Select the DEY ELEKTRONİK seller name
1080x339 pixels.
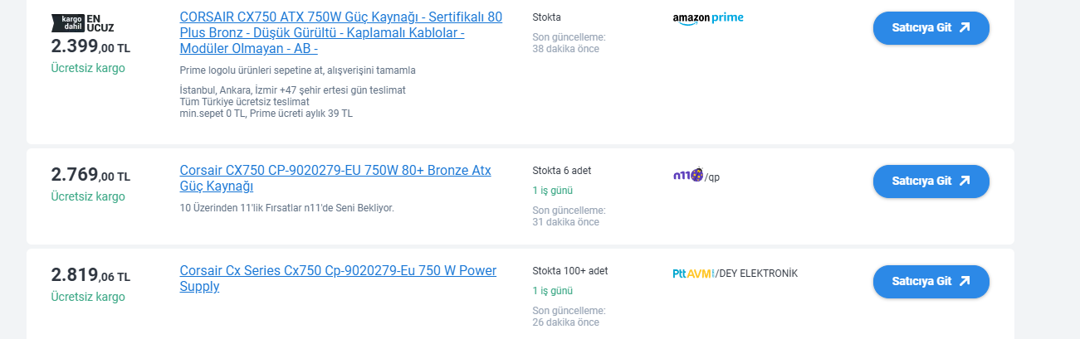tap(758, 274)
